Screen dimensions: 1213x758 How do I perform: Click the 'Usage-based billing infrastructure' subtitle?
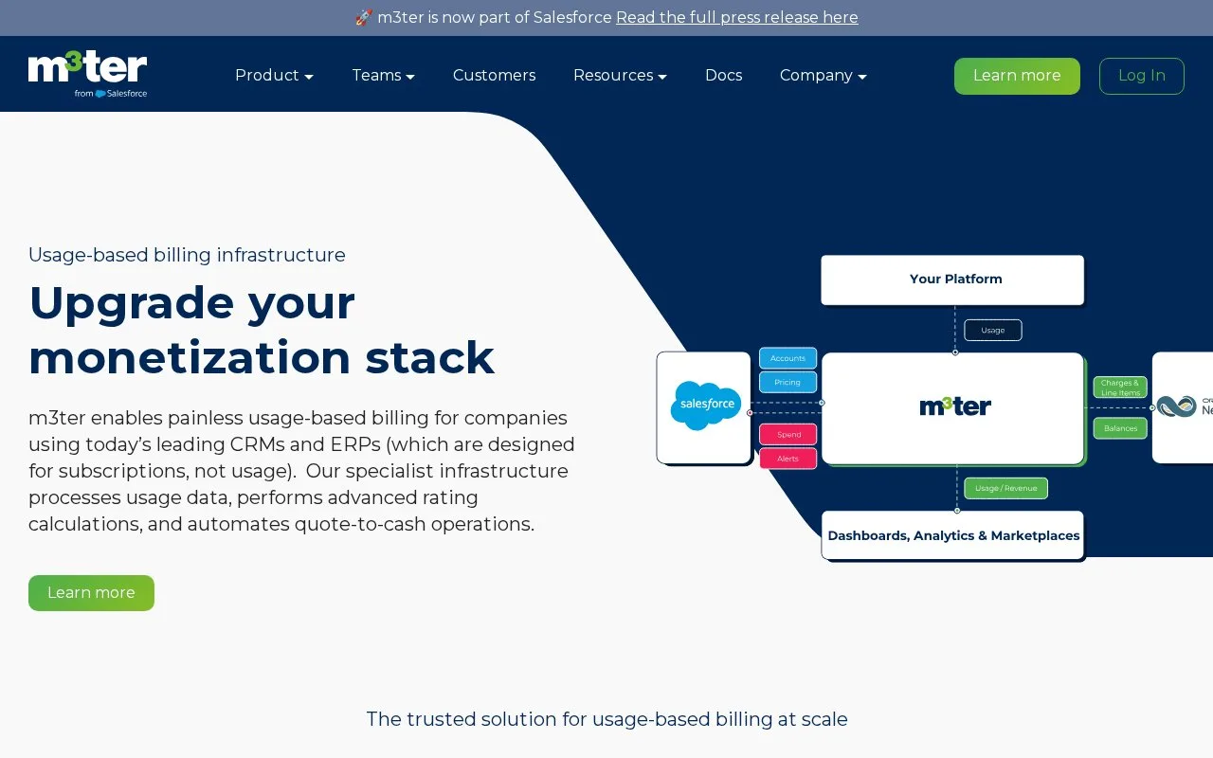(187, 255)
